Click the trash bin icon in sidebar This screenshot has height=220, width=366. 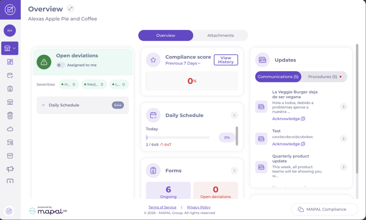10,115
